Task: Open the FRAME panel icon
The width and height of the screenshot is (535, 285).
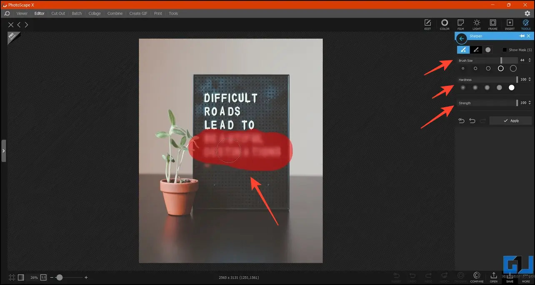Action: [493, 25]
